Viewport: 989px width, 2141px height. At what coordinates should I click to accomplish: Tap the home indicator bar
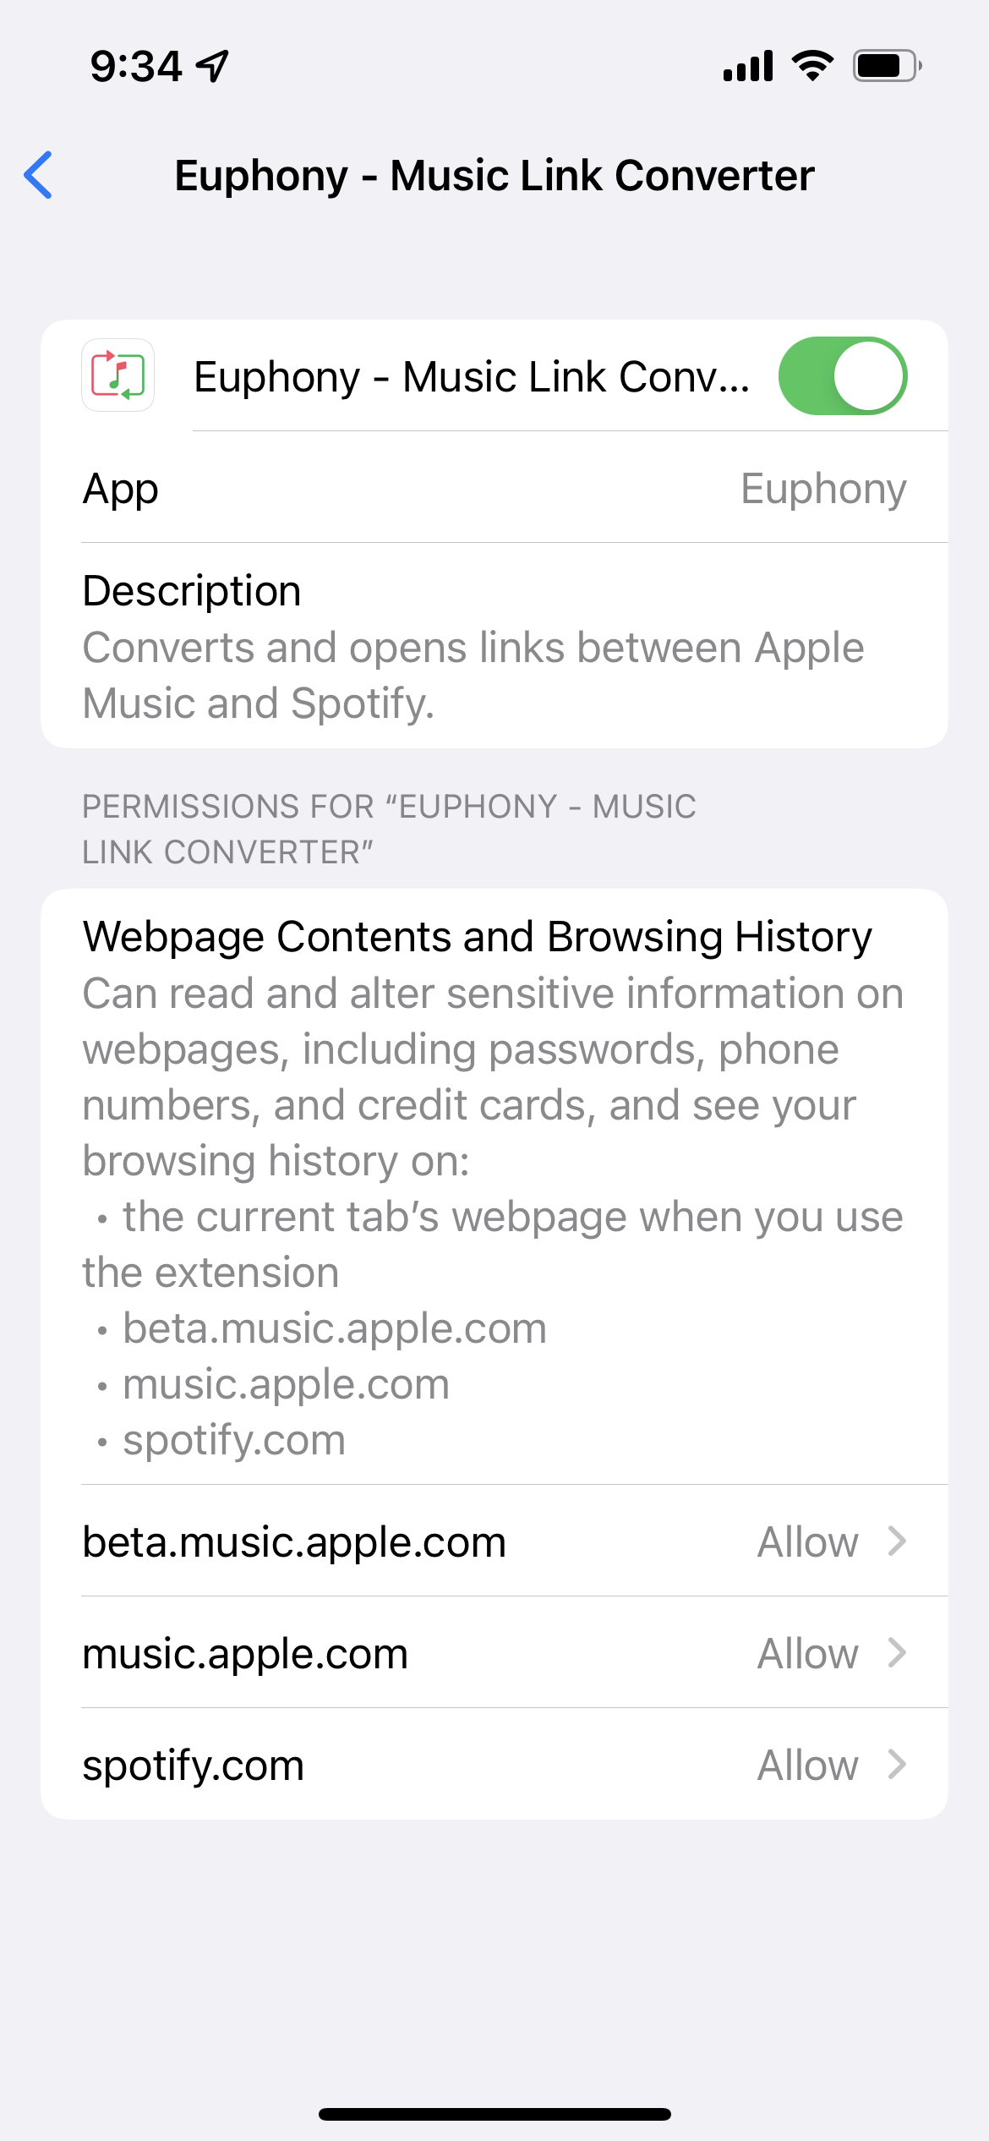[494, 2114]
